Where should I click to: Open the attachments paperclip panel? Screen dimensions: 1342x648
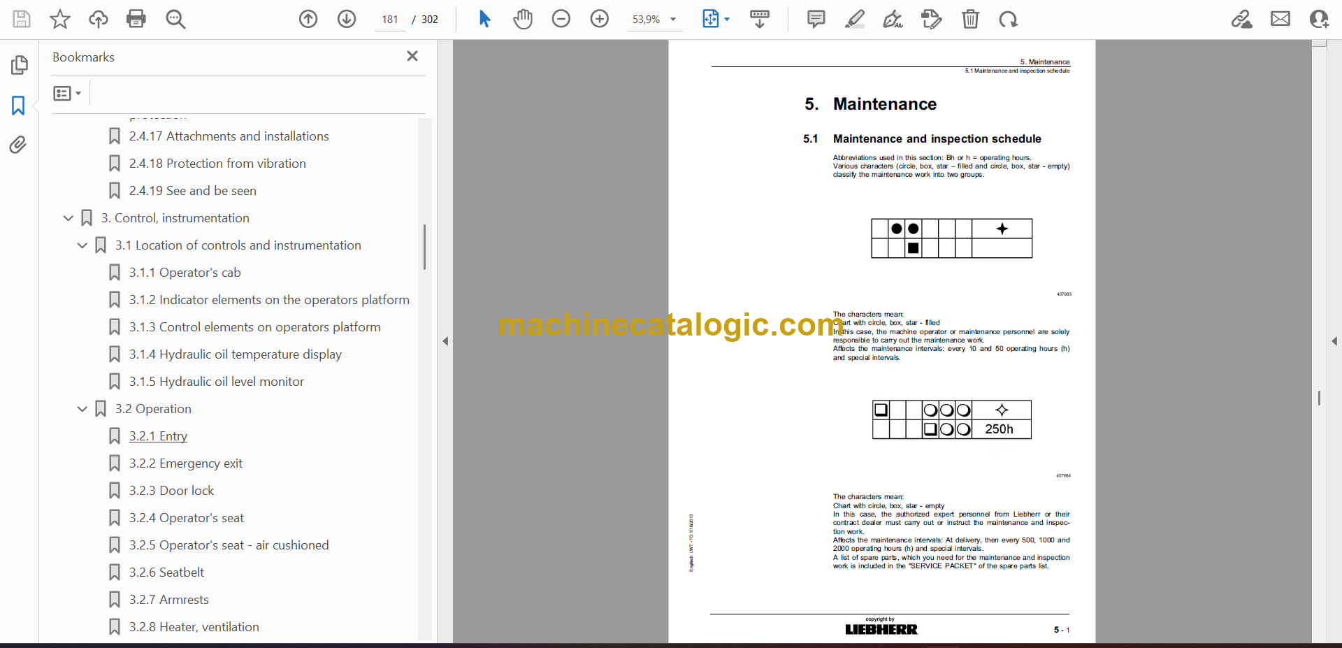click(x=18, y=145)
